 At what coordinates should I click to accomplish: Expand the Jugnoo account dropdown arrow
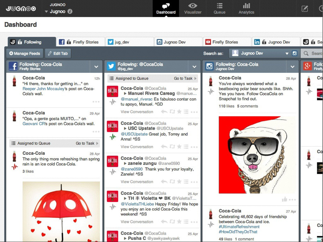pyautogui.click(x=46, y=12)
